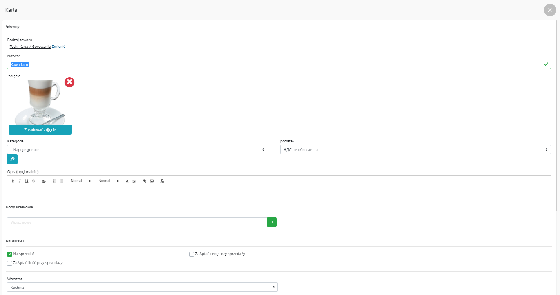Click the Załadować zdjęcie button
This screenshot has height=295, width=560.
[x=40, y=130]
